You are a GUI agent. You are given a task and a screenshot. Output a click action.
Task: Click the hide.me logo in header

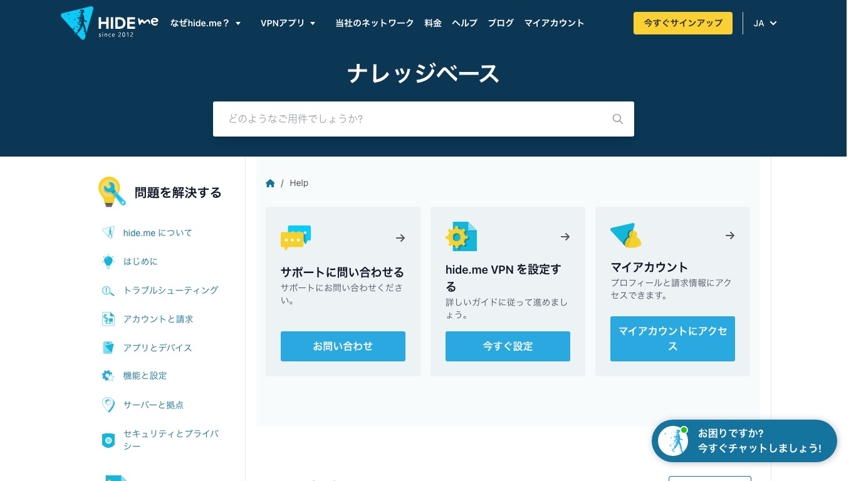(109, 23)
